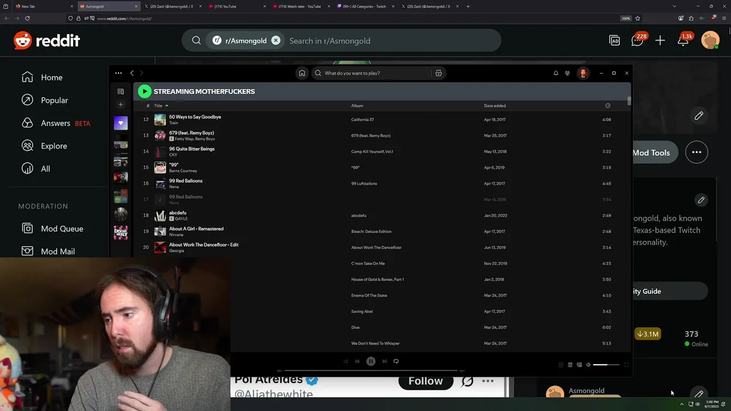Open Reddit chat icon with 228 badge
This screenshot has height=411, width=731.
tap(637, 41)
